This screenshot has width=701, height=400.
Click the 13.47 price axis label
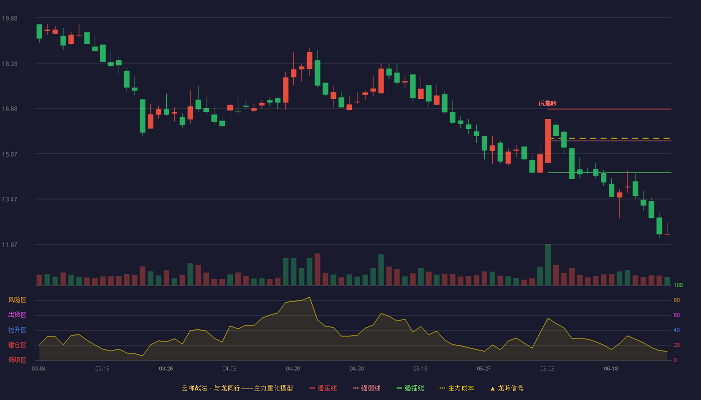10,199
